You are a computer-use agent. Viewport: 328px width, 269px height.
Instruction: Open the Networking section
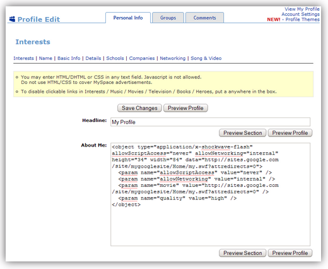[x=173, y=58]
